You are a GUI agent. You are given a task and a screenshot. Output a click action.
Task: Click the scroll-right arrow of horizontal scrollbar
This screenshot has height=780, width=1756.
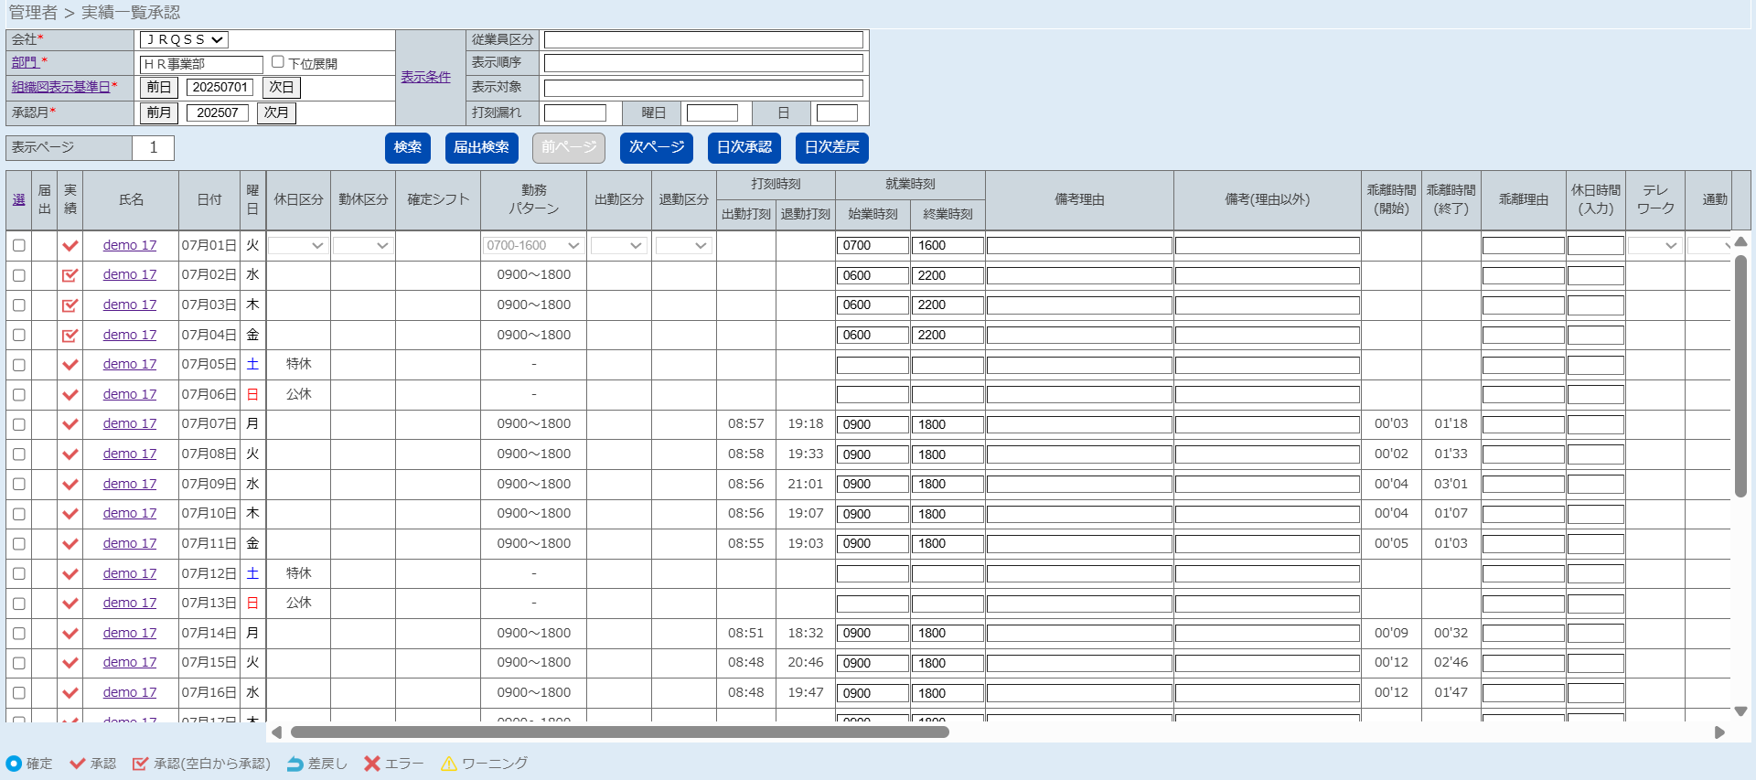click(x=1719, y=732)
